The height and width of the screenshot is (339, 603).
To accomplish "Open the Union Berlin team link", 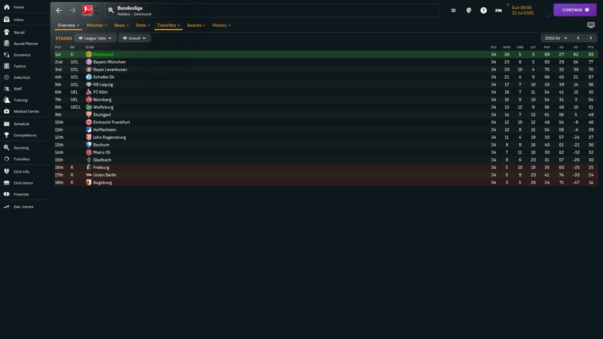I will [105, 175].
